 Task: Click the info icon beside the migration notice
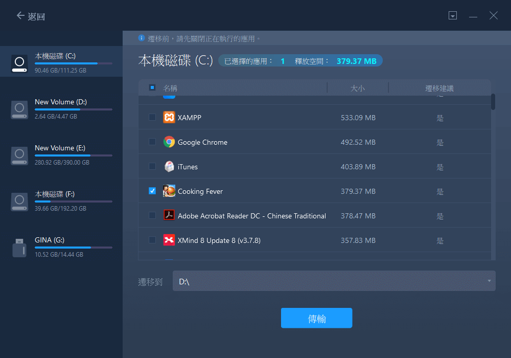pos(142,38)
